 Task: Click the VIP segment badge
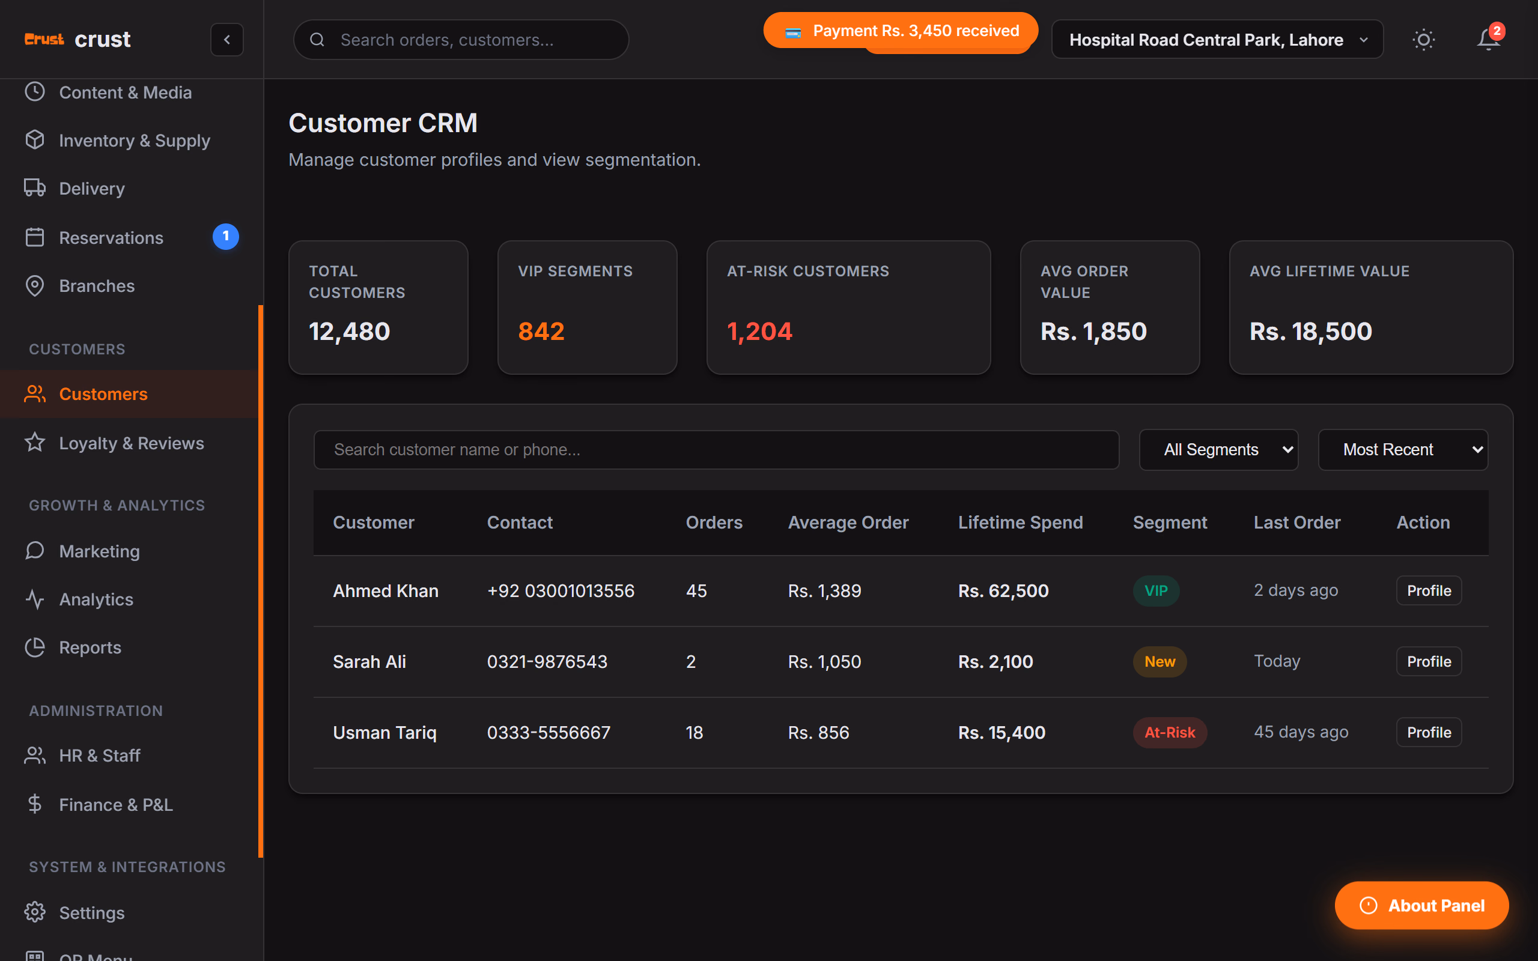click(1156, 590)
